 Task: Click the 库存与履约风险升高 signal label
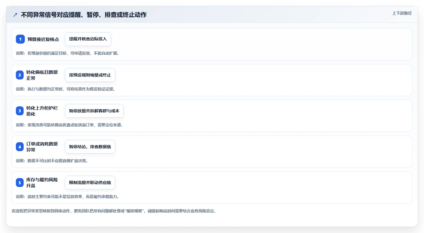pos(42,183)
